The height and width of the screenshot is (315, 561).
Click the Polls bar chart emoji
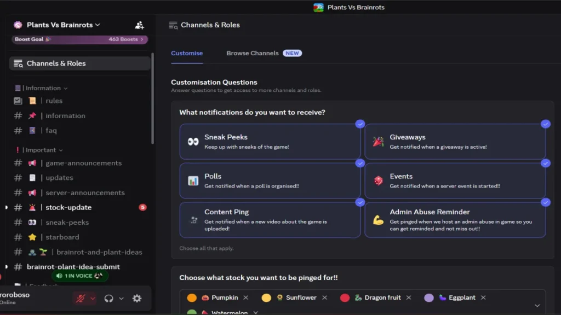[193, 180]
